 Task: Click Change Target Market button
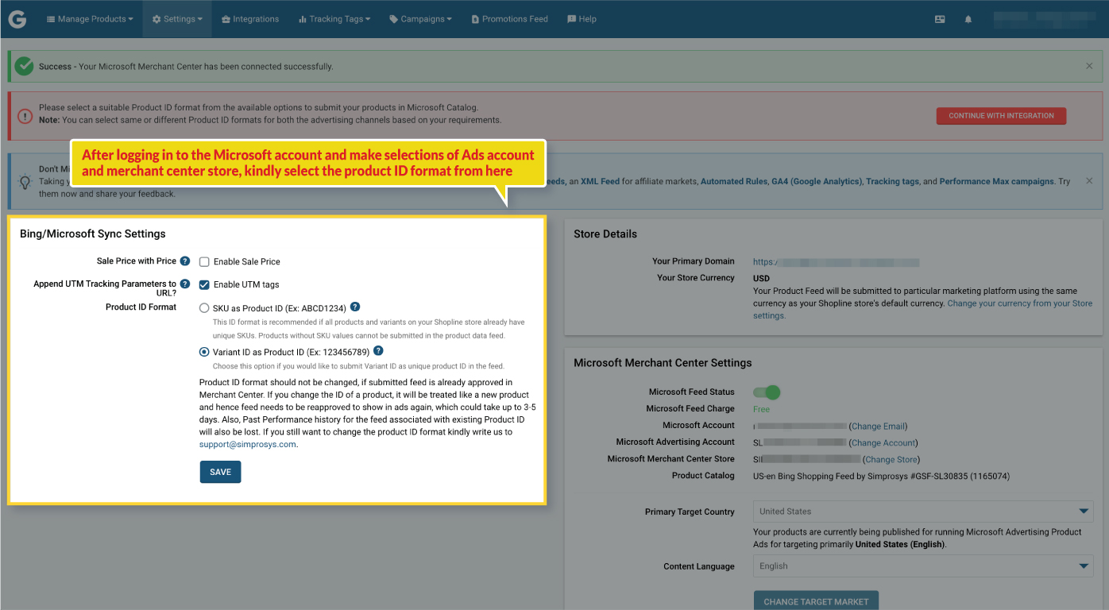[x=816, y=601]
